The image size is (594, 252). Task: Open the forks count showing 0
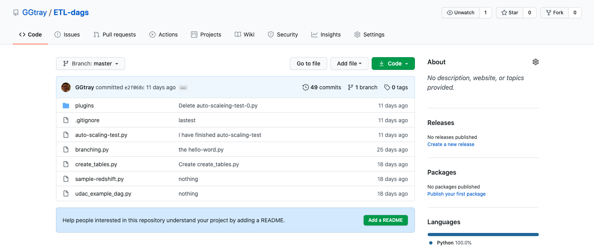[x=575, y=13]
